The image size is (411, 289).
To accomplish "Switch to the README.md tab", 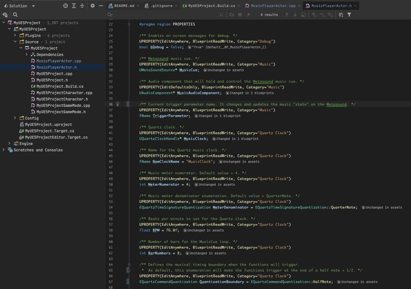I will pyautogui.click(x=121, y=6).
